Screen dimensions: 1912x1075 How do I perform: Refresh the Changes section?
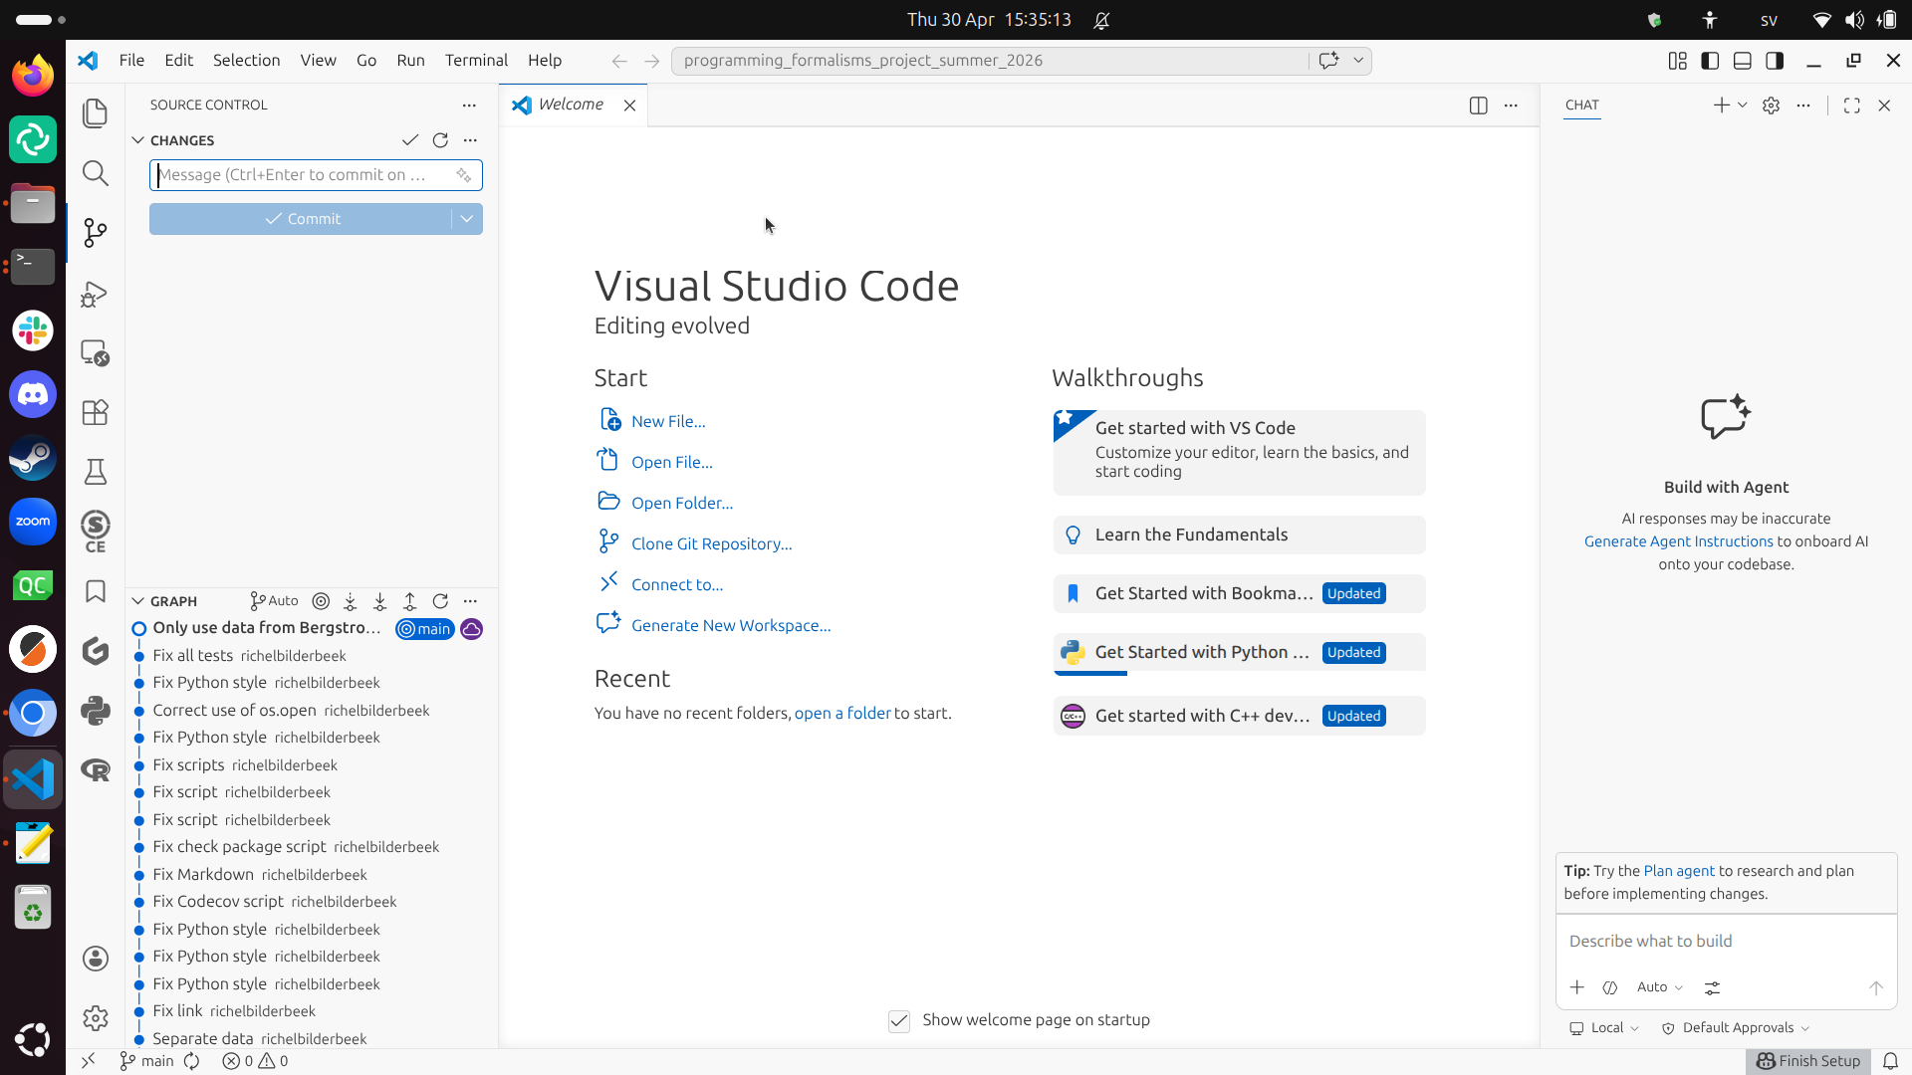point(440,140)
